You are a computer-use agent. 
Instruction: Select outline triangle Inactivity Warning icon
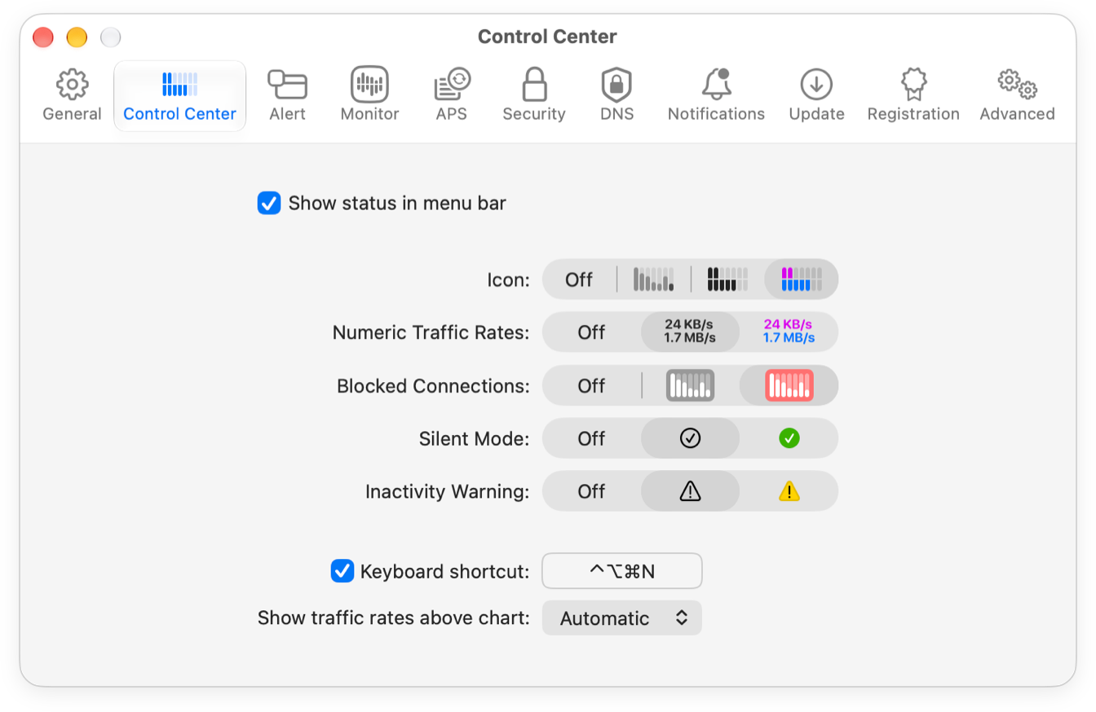click(690, 491)
